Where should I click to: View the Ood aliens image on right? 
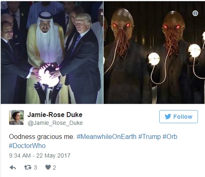coord(154,53)
